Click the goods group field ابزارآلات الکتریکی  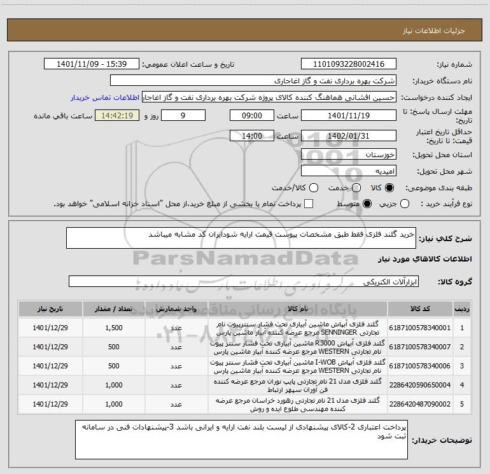(x=244, y=281)
